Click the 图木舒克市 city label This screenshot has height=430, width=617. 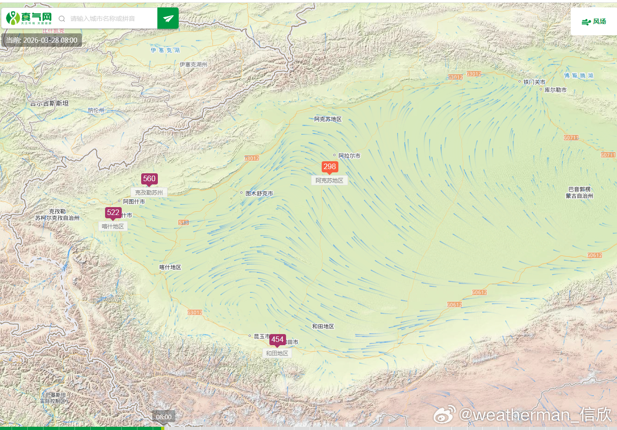coord(259,193)
